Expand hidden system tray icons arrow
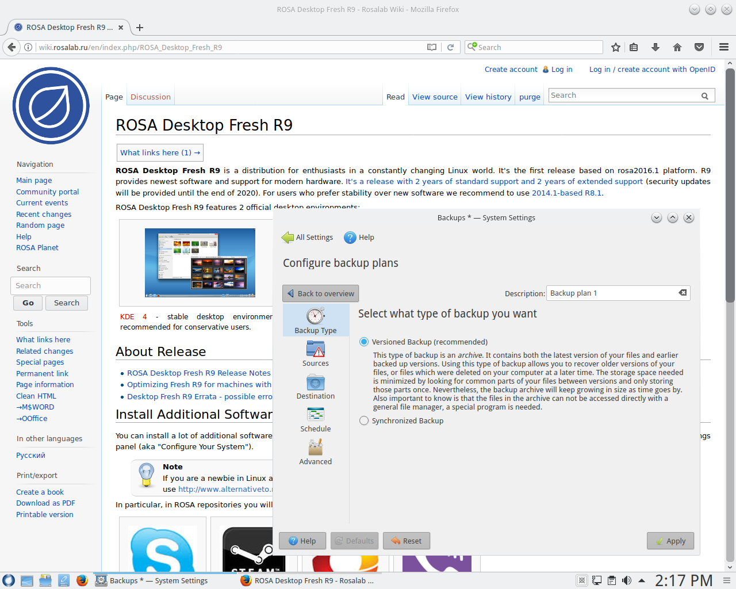This screenshot has width=736, height=589. (642, 580)
